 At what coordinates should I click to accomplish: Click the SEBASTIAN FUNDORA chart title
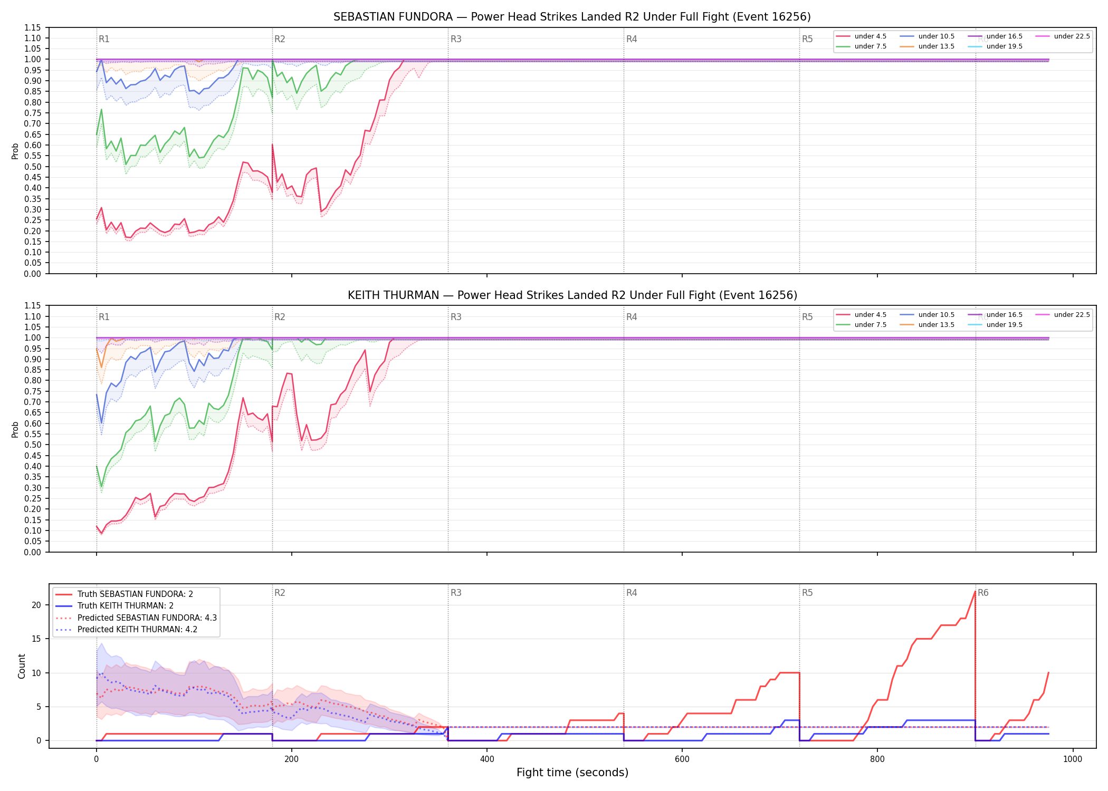click(x=572, y=17)
